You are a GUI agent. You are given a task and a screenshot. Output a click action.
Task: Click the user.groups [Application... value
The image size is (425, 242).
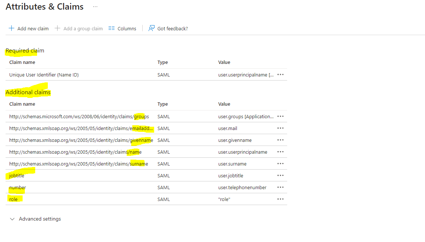point(246,116)
